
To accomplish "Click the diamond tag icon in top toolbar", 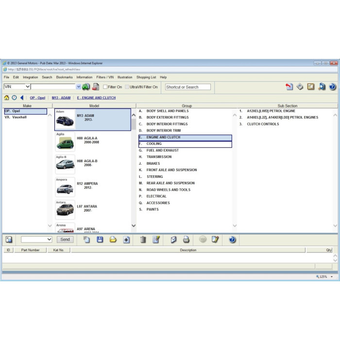I will coord(300,87).
